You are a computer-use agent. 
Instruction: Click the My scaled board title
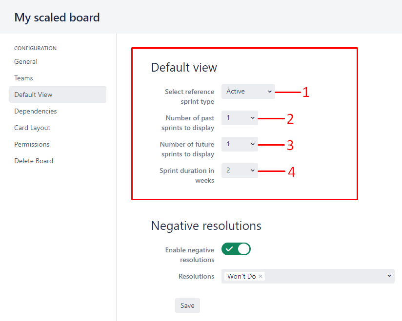point(57,18)
